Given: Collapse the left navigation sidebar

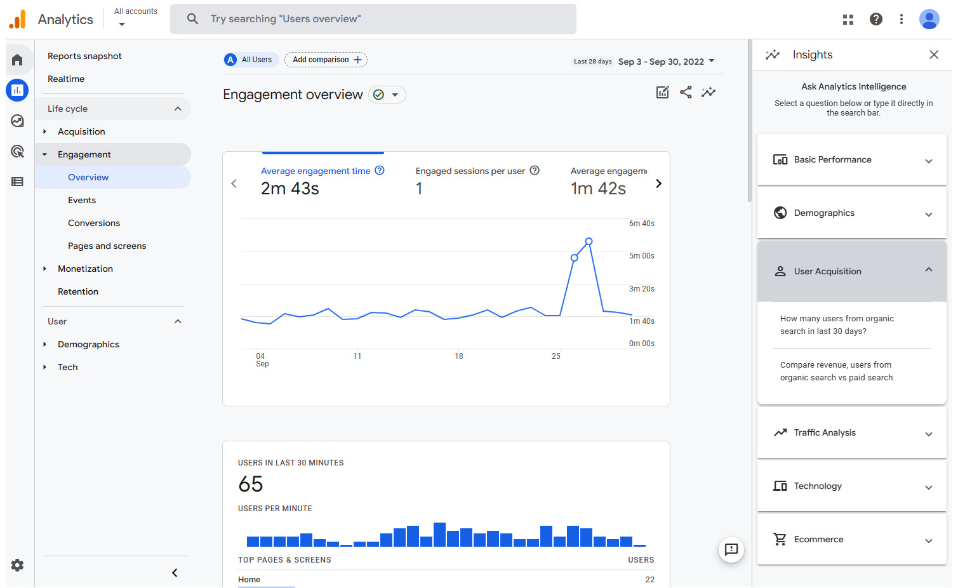Looking at the screenshot, I should coord(175,573).
